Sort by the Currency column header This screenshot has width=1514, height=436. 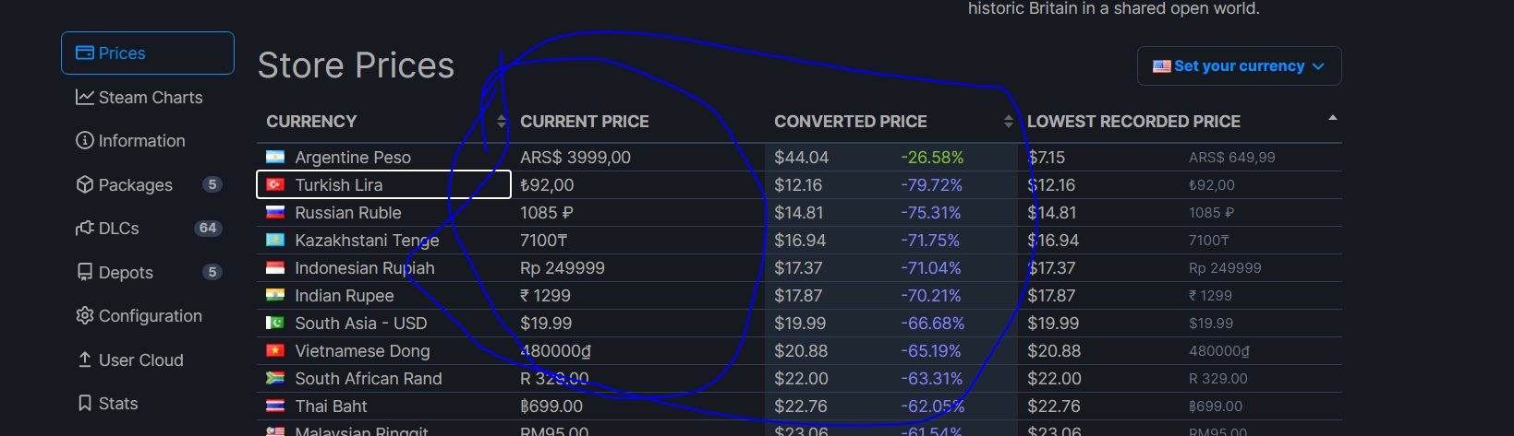(311, 122)
